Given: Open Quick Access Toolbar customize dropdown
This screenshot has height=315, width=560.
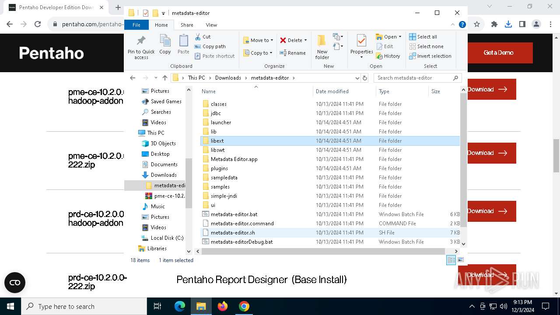Looking at the screenshot, I should pos(163,13).
